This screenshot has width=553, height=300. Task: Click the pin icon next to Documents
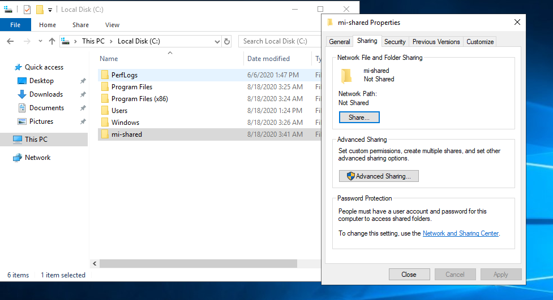(x=83, y=108)
